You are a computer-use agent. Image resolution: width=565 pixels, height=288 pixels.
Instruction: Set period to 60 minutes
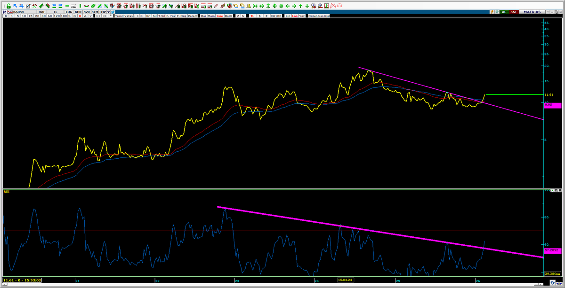coord(49,16)
